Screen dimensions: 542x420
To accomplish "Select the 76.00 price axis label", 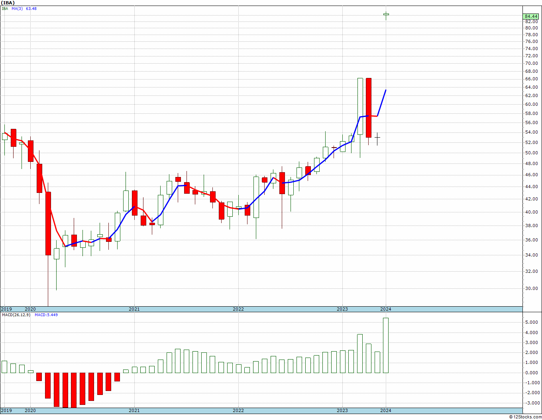I will pos(531,41).
